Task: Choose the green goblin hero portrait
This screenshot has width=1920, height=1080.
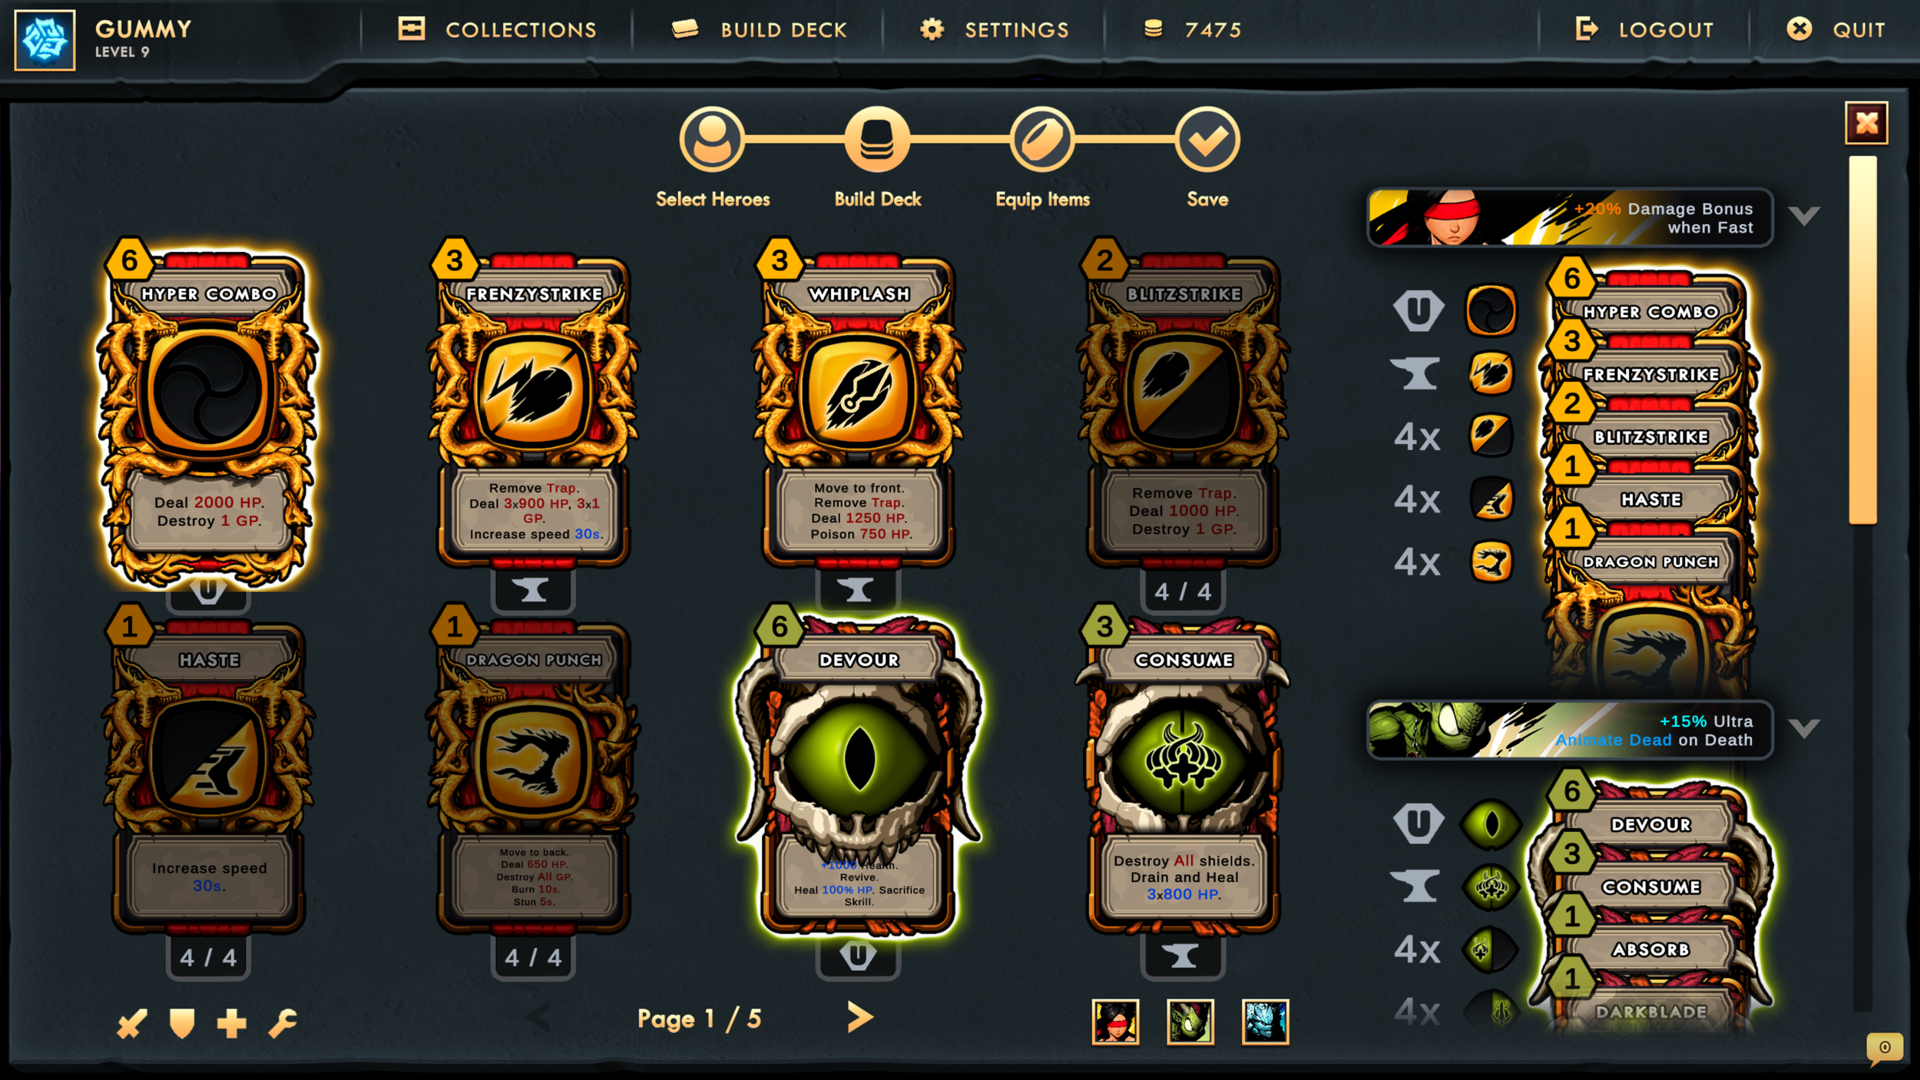Action: coord(1190,1022)
